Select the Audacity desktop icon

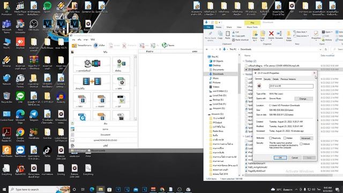pyautogui.click(x=61, y=98)
